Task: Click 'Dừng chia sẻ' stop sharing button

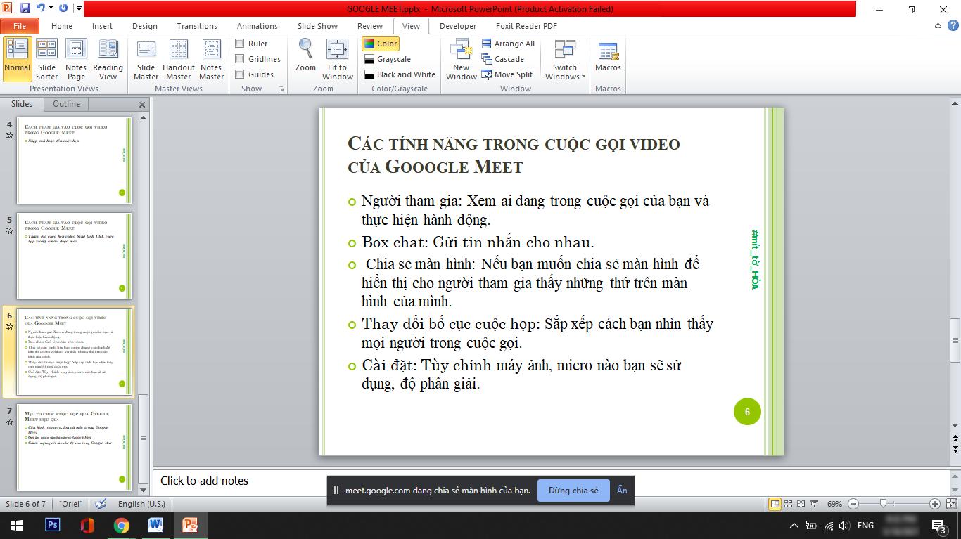Action: click(x=573, y=491)
